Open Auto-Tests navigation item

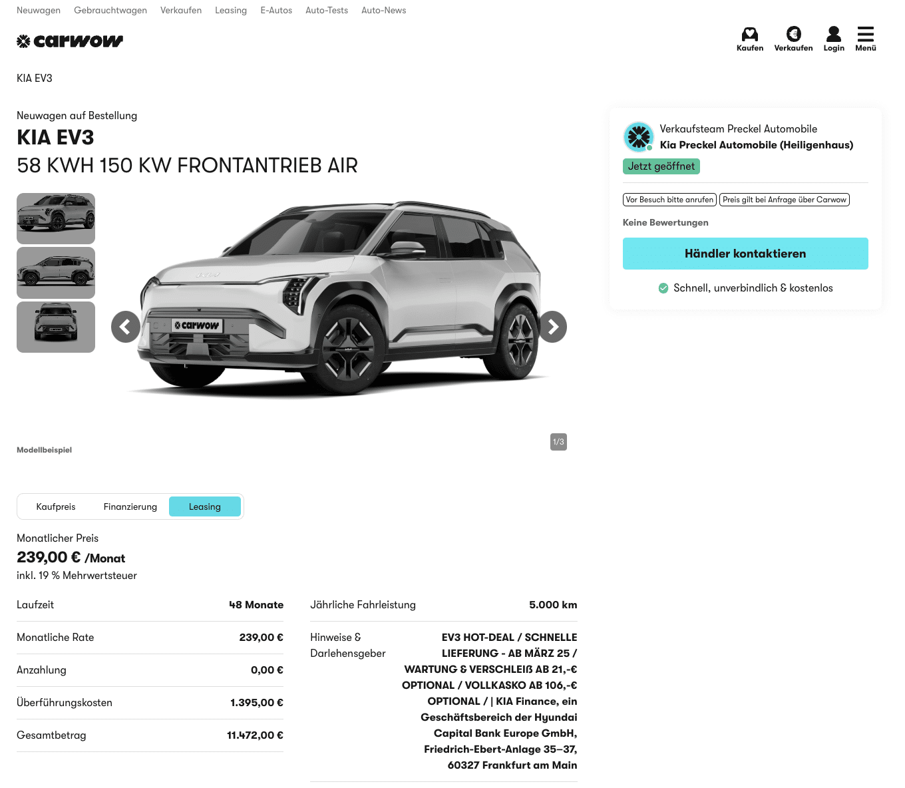click(x=327, y=10)
